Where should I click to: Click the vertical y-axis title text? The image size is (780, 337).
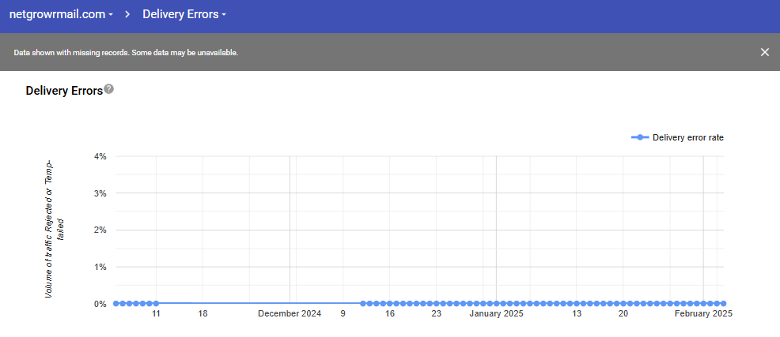click(x=54, y=229)
